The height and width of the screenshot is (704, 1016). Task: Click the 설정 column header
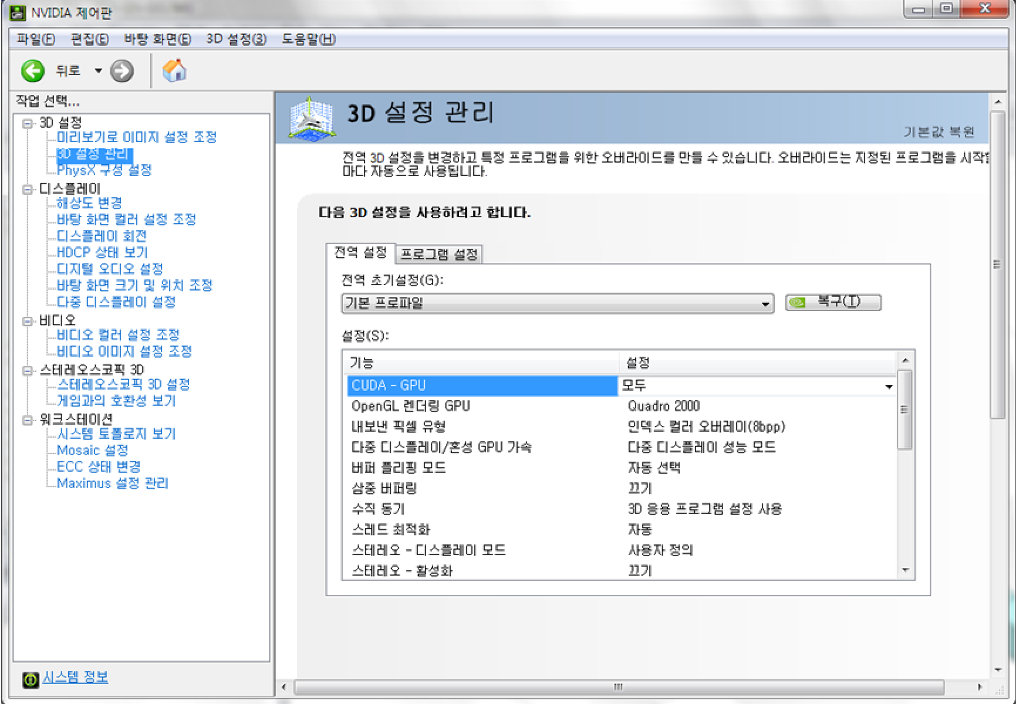758,363
